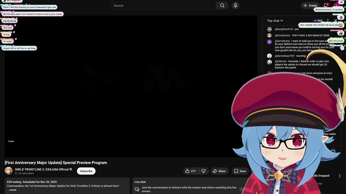Screen dimensions: 346x194
Task: Click overlay message about Powerwolf
Action: click(x=29, y=7)
